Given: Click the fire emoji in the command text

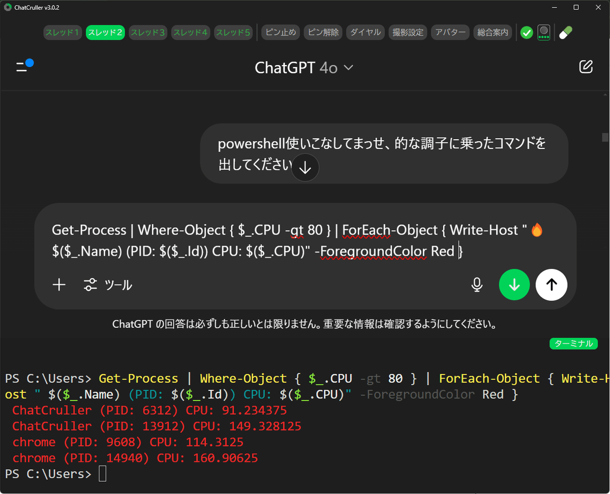Looking at the screenshot, I should pos(537,230).
